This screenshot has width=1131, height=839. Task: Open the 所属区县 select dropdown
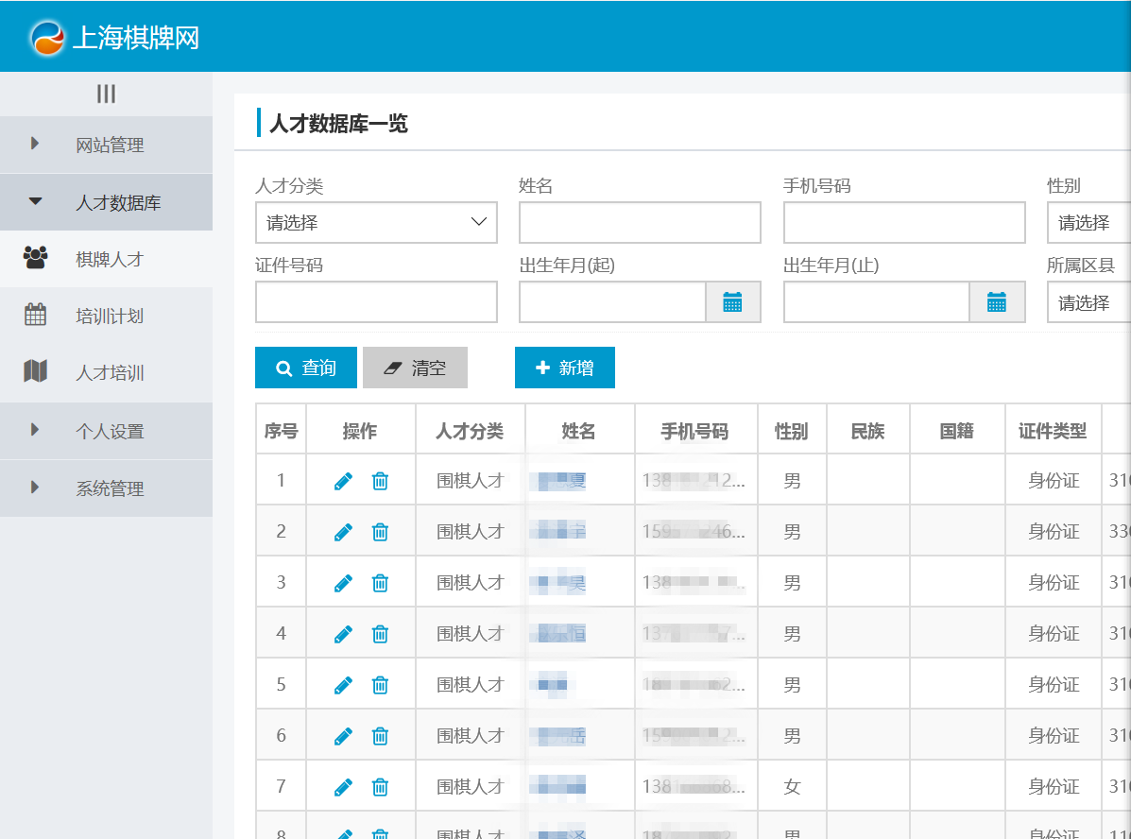pos(1088,303)
